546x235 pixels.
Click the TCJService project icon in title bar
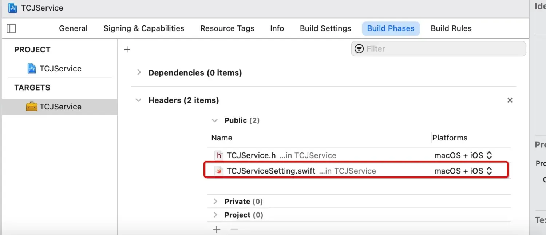tap(13, 8)
